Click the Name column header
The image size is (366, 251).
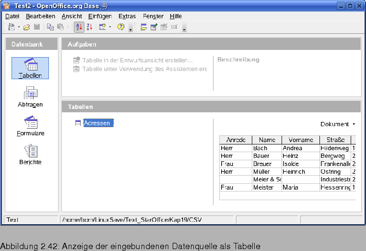[267, 140]
